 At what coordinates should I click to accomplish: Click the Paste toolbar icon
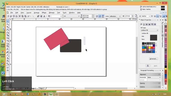click(25, 16)
